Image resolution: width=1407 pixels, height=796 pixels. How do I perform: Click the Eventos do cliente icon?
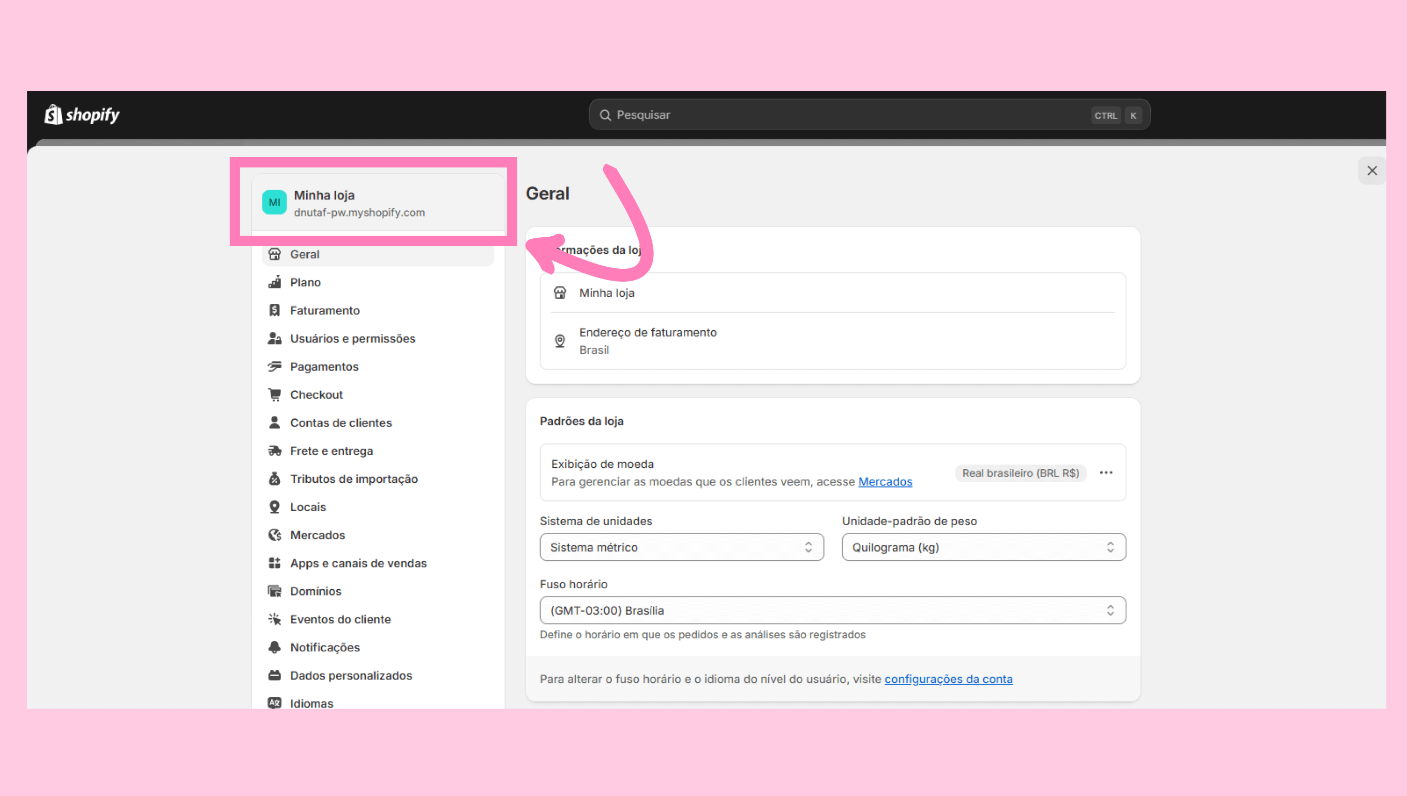[x=275, y=619]
